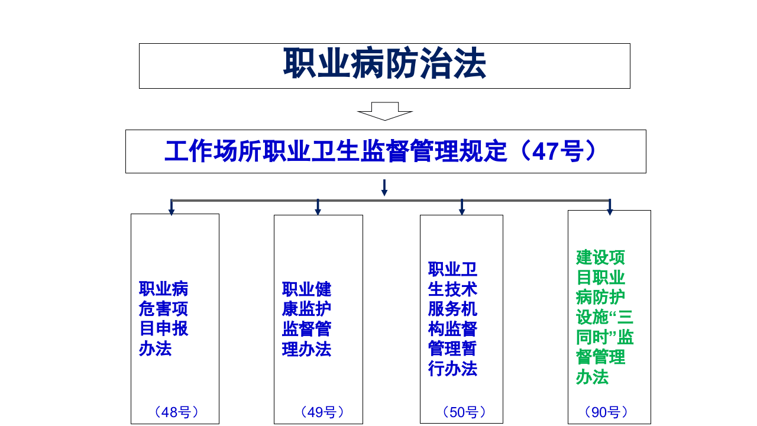Image resolution: width=757 pixels, height=426 pixels.
Task: Click the "（49号）" label
Action: [x=322, y=412]
